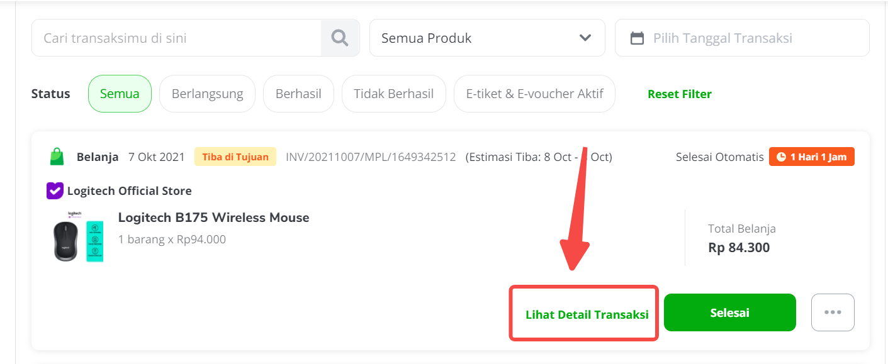Filter by Berlangsung status
Image resolution: width=888 pixels, height=364 pixels.
point(207,94)
